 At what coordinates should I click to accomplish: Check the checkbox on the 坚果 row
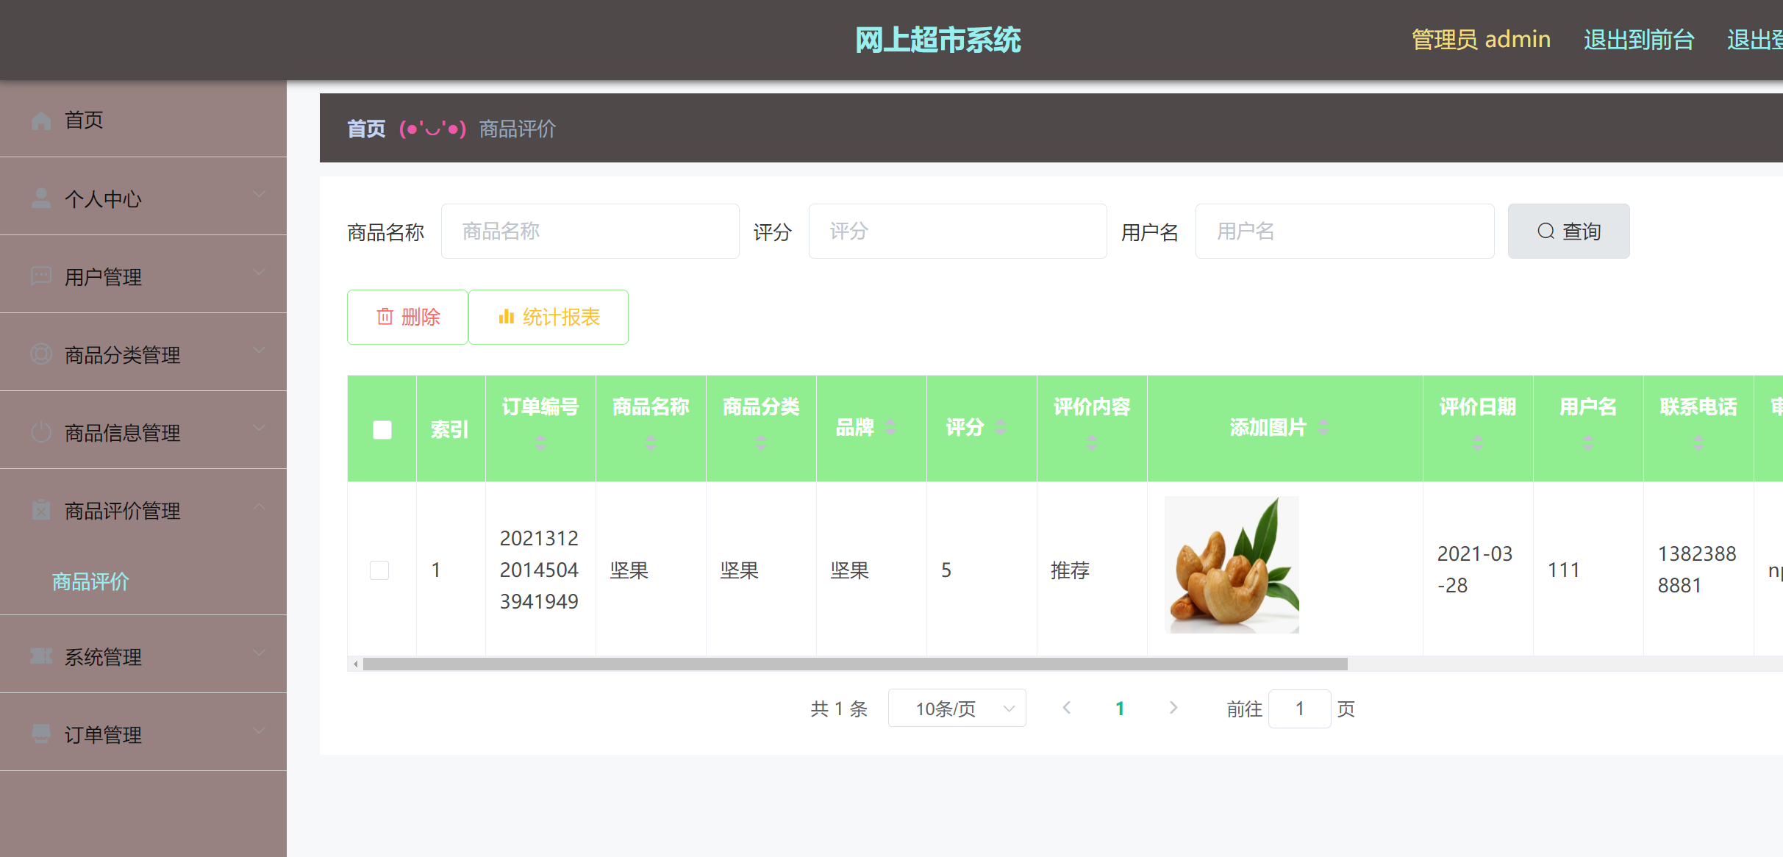point(379,570)
